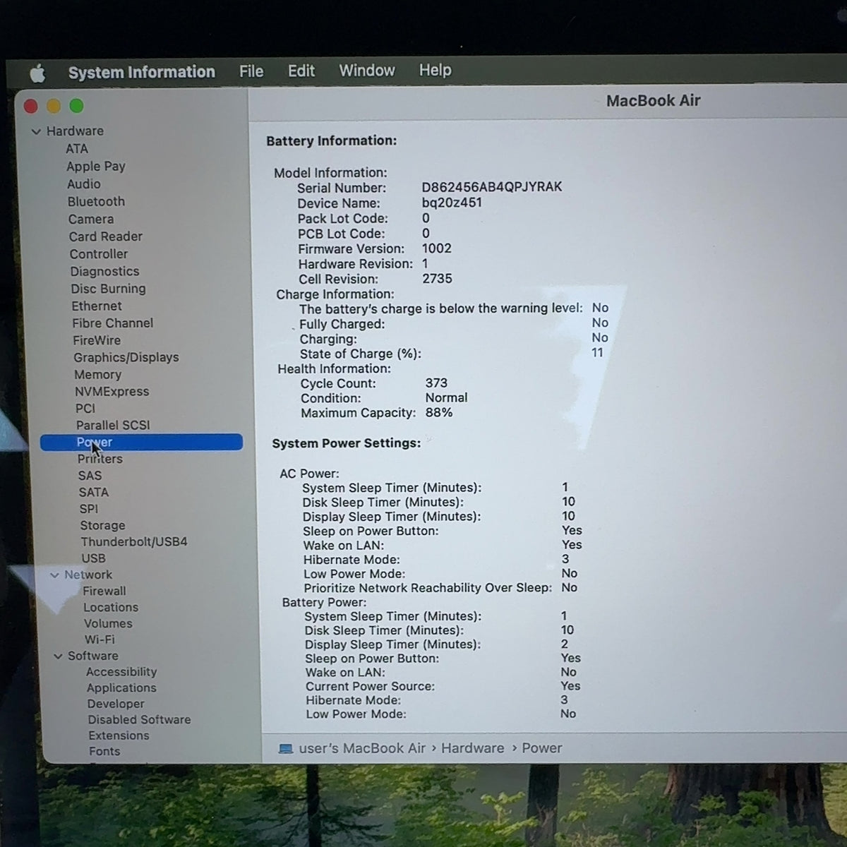This screenshot has width=847, height=847.
Task: Click the yellow minimize window button
Action: (54, 106)
